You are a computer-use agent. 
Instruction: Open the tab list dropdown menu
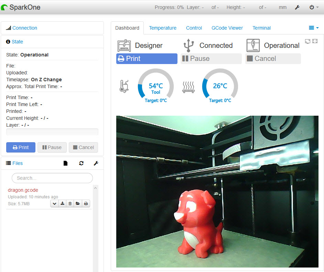tap(313, 28)
